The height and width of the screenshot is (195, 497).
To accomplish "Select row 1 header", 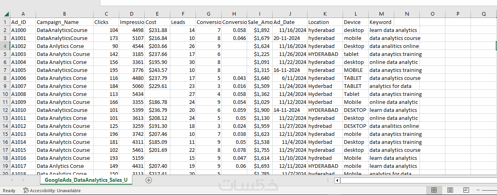I will click(5, 22).
